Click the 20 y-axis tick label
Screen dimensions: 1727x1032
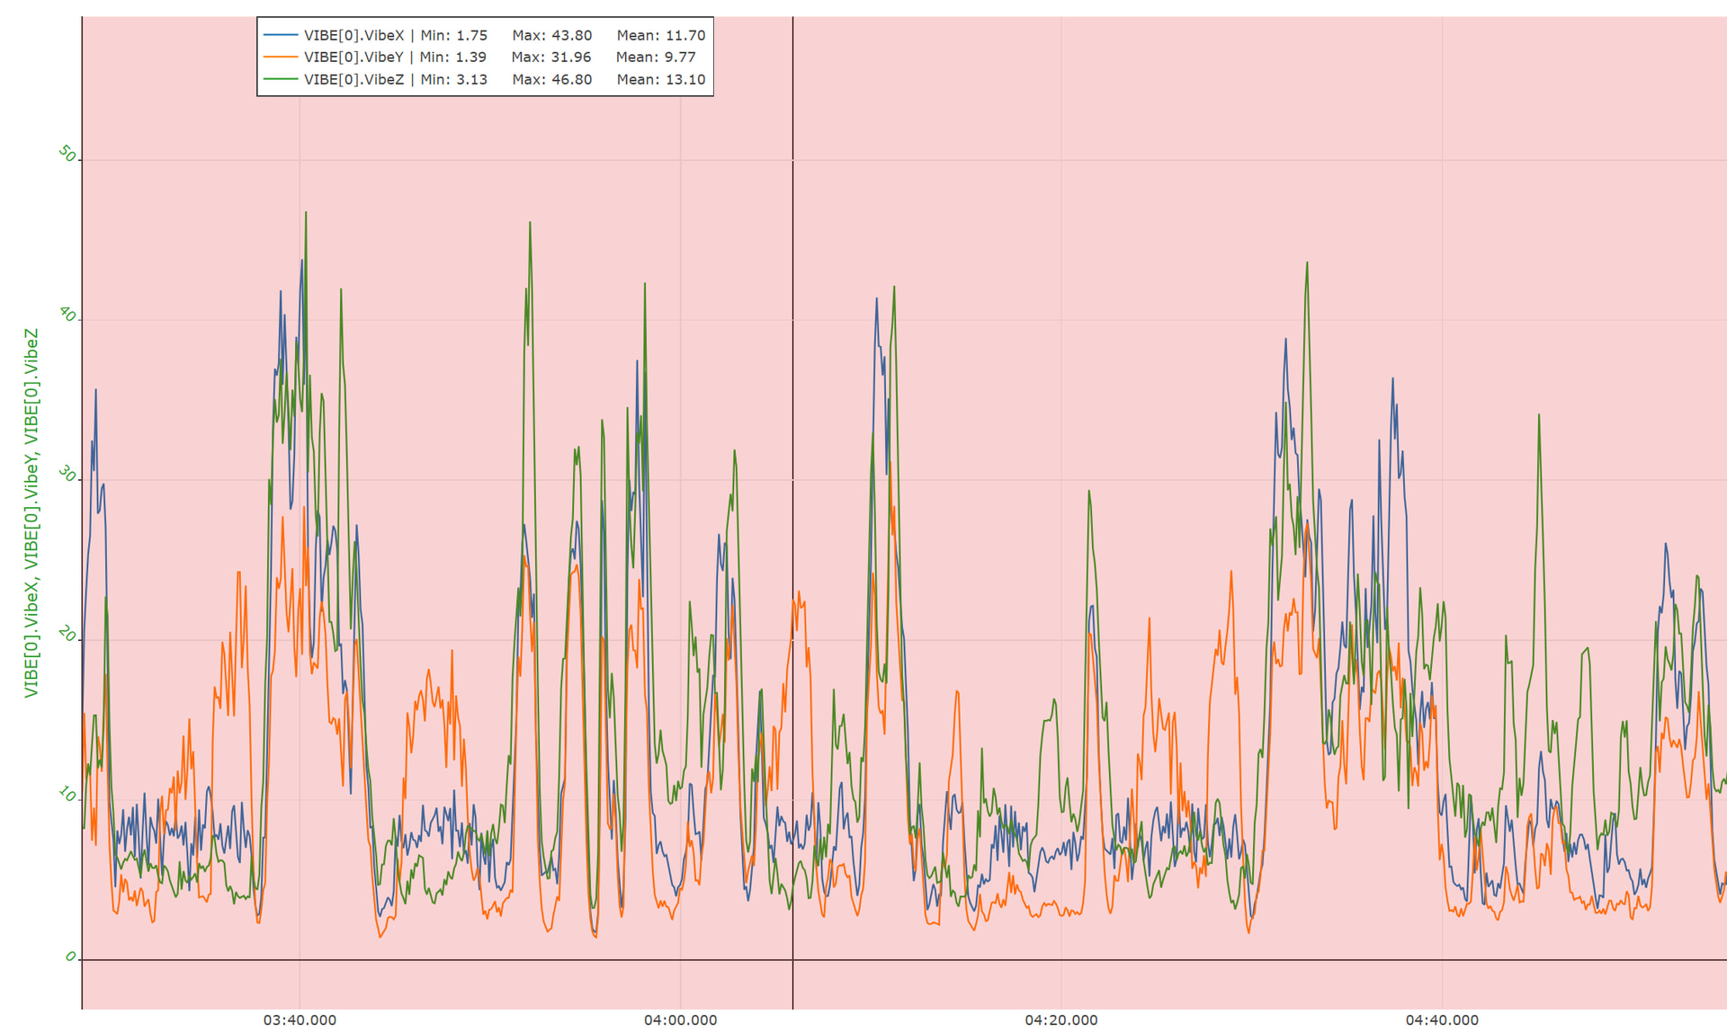pyautogui.click(x=67, y=634)
